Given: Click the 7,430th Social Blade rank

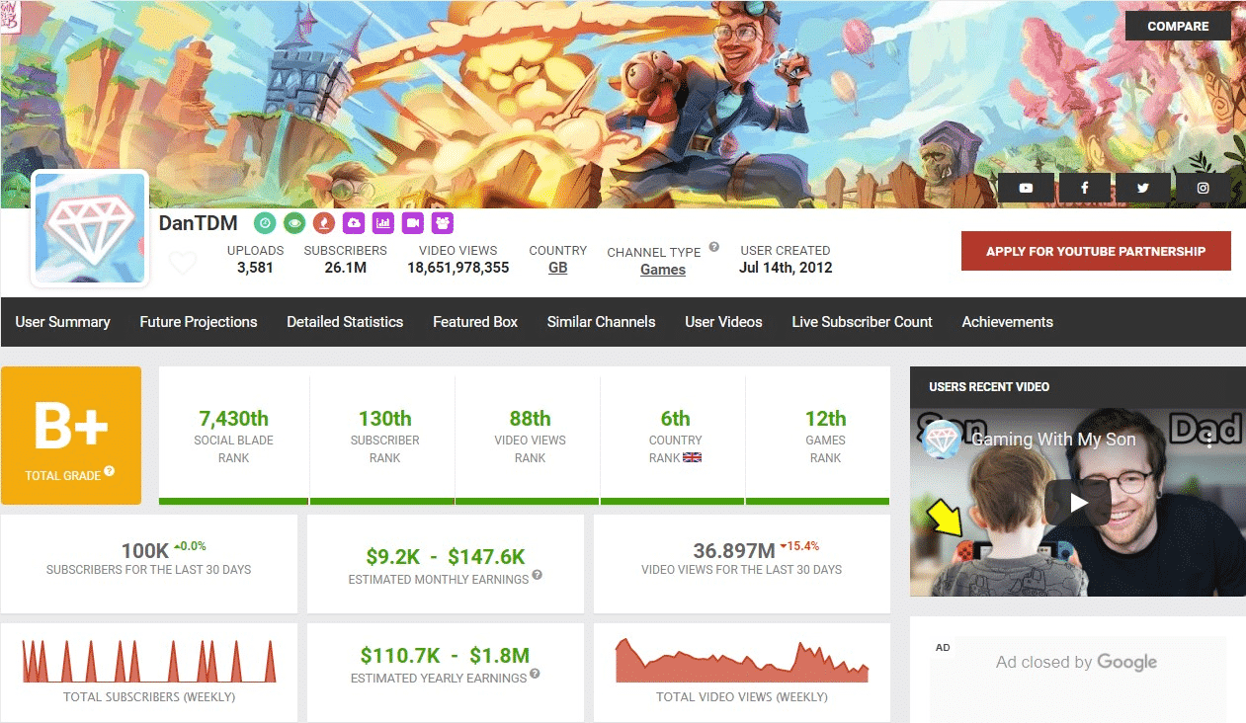Looking at the screenshot, I should click(x=234, y=419).
